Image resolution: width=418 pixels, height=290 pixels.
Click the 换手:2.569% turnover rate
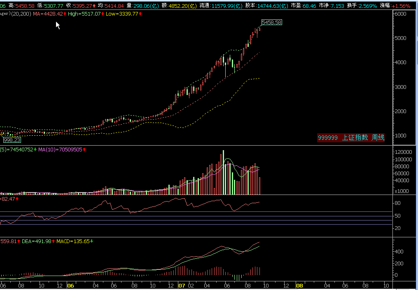[362, 6]
